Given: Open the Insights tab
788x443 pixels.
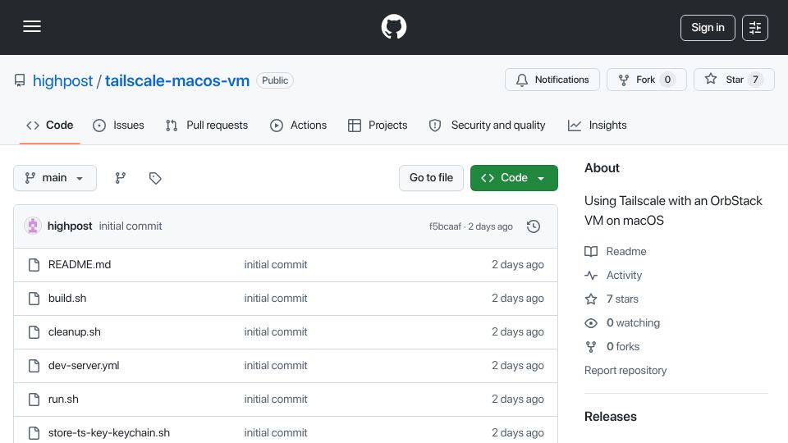Looking at the screenshot, I should (597, 125).
